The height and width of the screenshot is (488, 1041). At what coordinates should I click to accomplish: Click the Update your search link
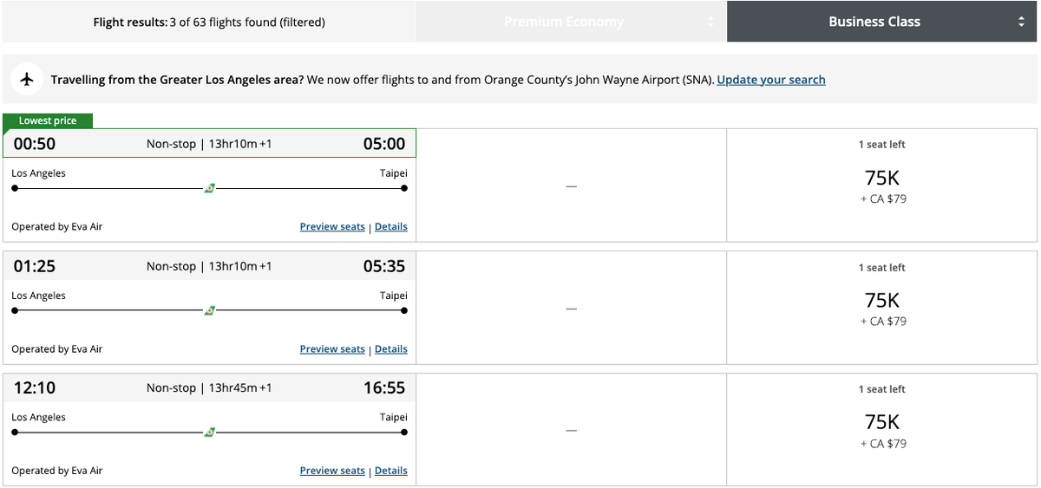click(771, 80)
